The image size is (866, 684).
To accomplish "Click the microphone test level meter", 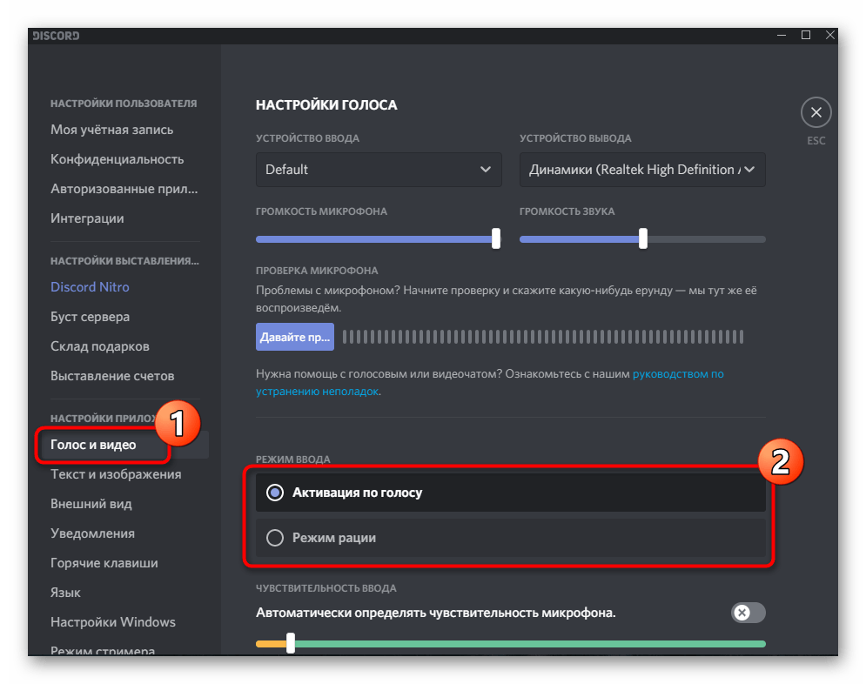I will (543, 337).
